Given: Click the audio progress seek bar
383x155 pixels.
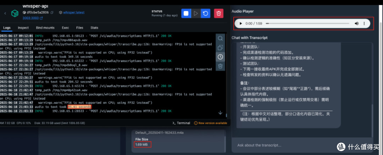Looking at the screenshot, I should (307, 24).
